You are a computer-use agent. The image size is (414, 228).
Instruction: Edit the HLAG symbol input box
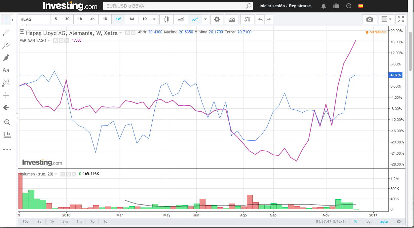pos(34,19)
